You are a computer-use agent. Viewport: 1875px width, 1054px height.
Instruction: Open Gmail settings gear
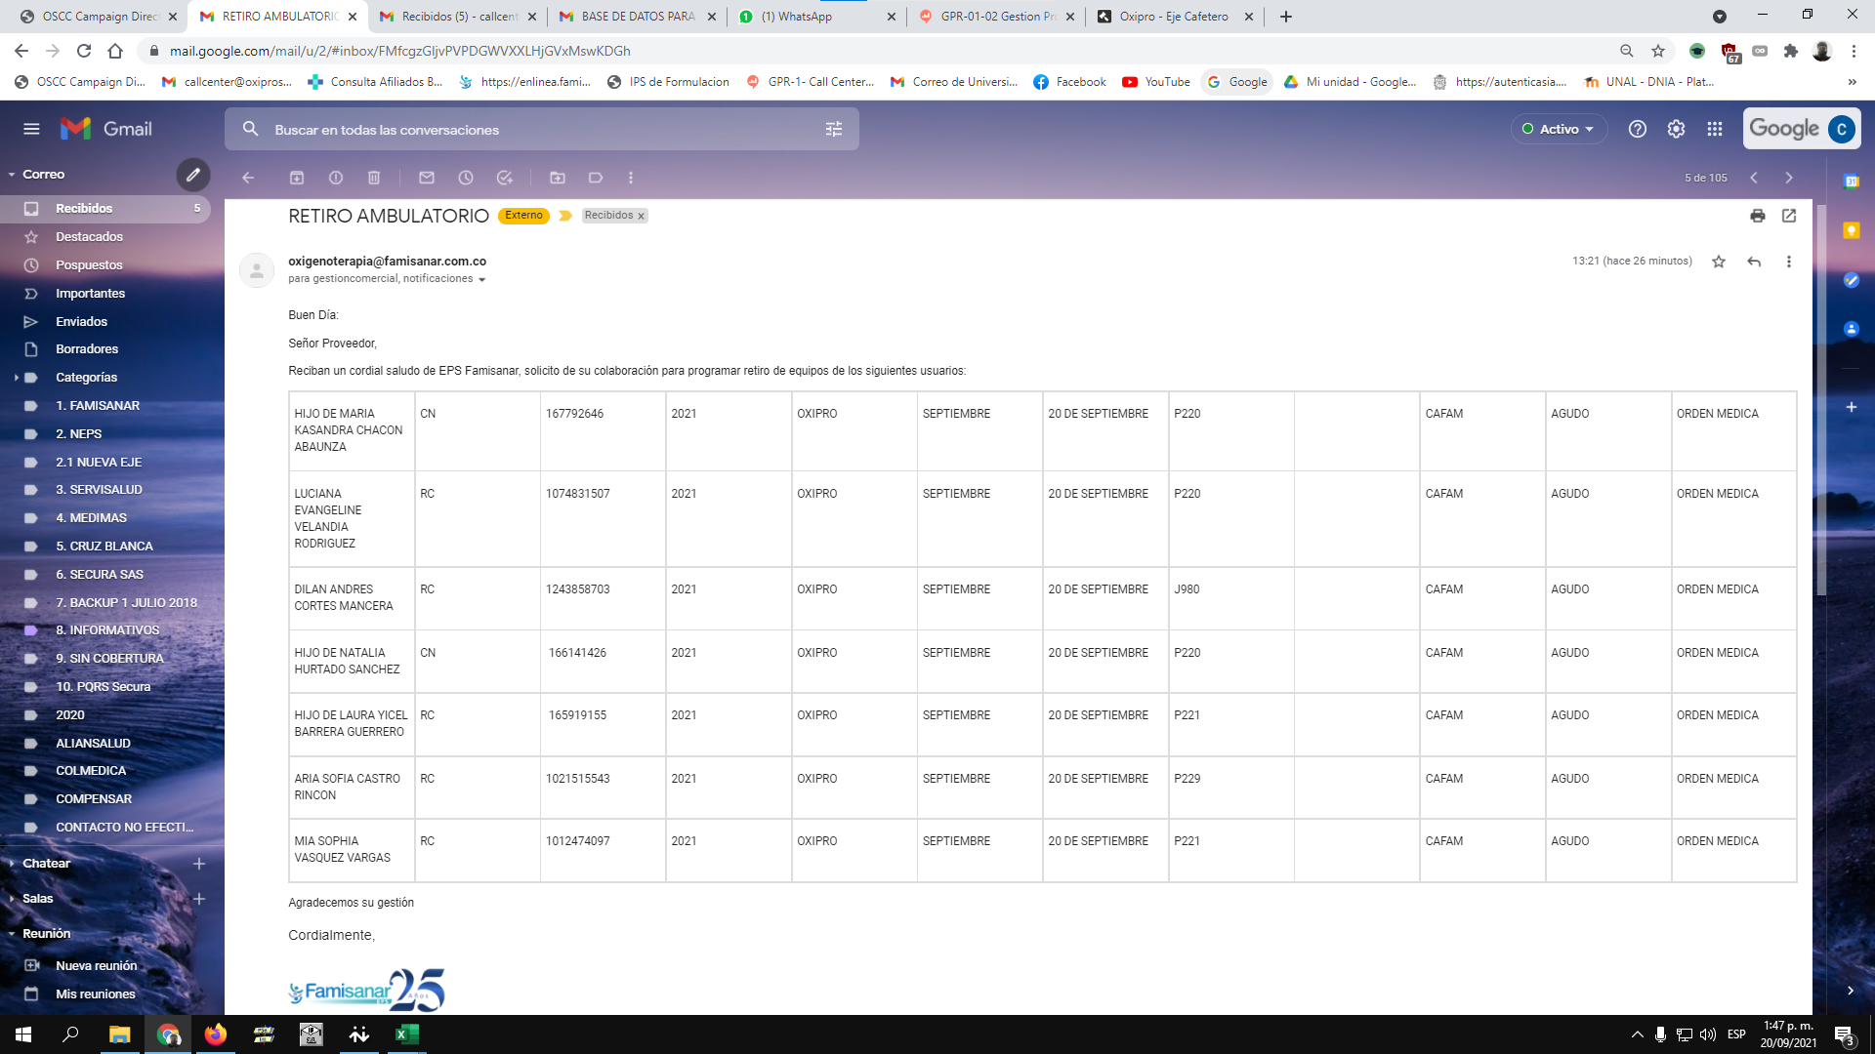tap(1677, 129)
